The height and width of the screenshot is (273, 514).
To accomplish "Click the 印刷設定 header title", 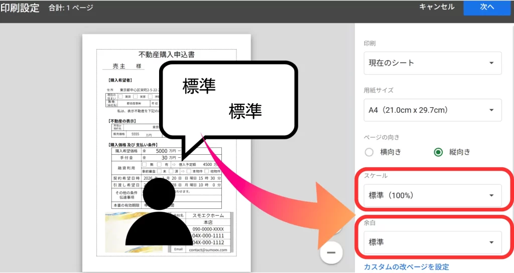I will tap(20, 8).
